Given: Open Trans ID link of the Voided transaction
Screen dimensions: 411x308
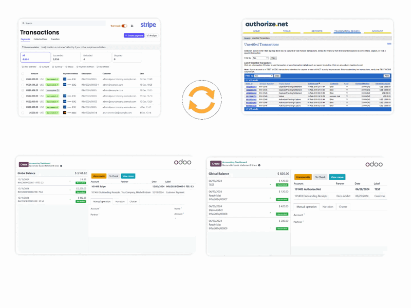Looking at the screenshot, I should (251, 96).
